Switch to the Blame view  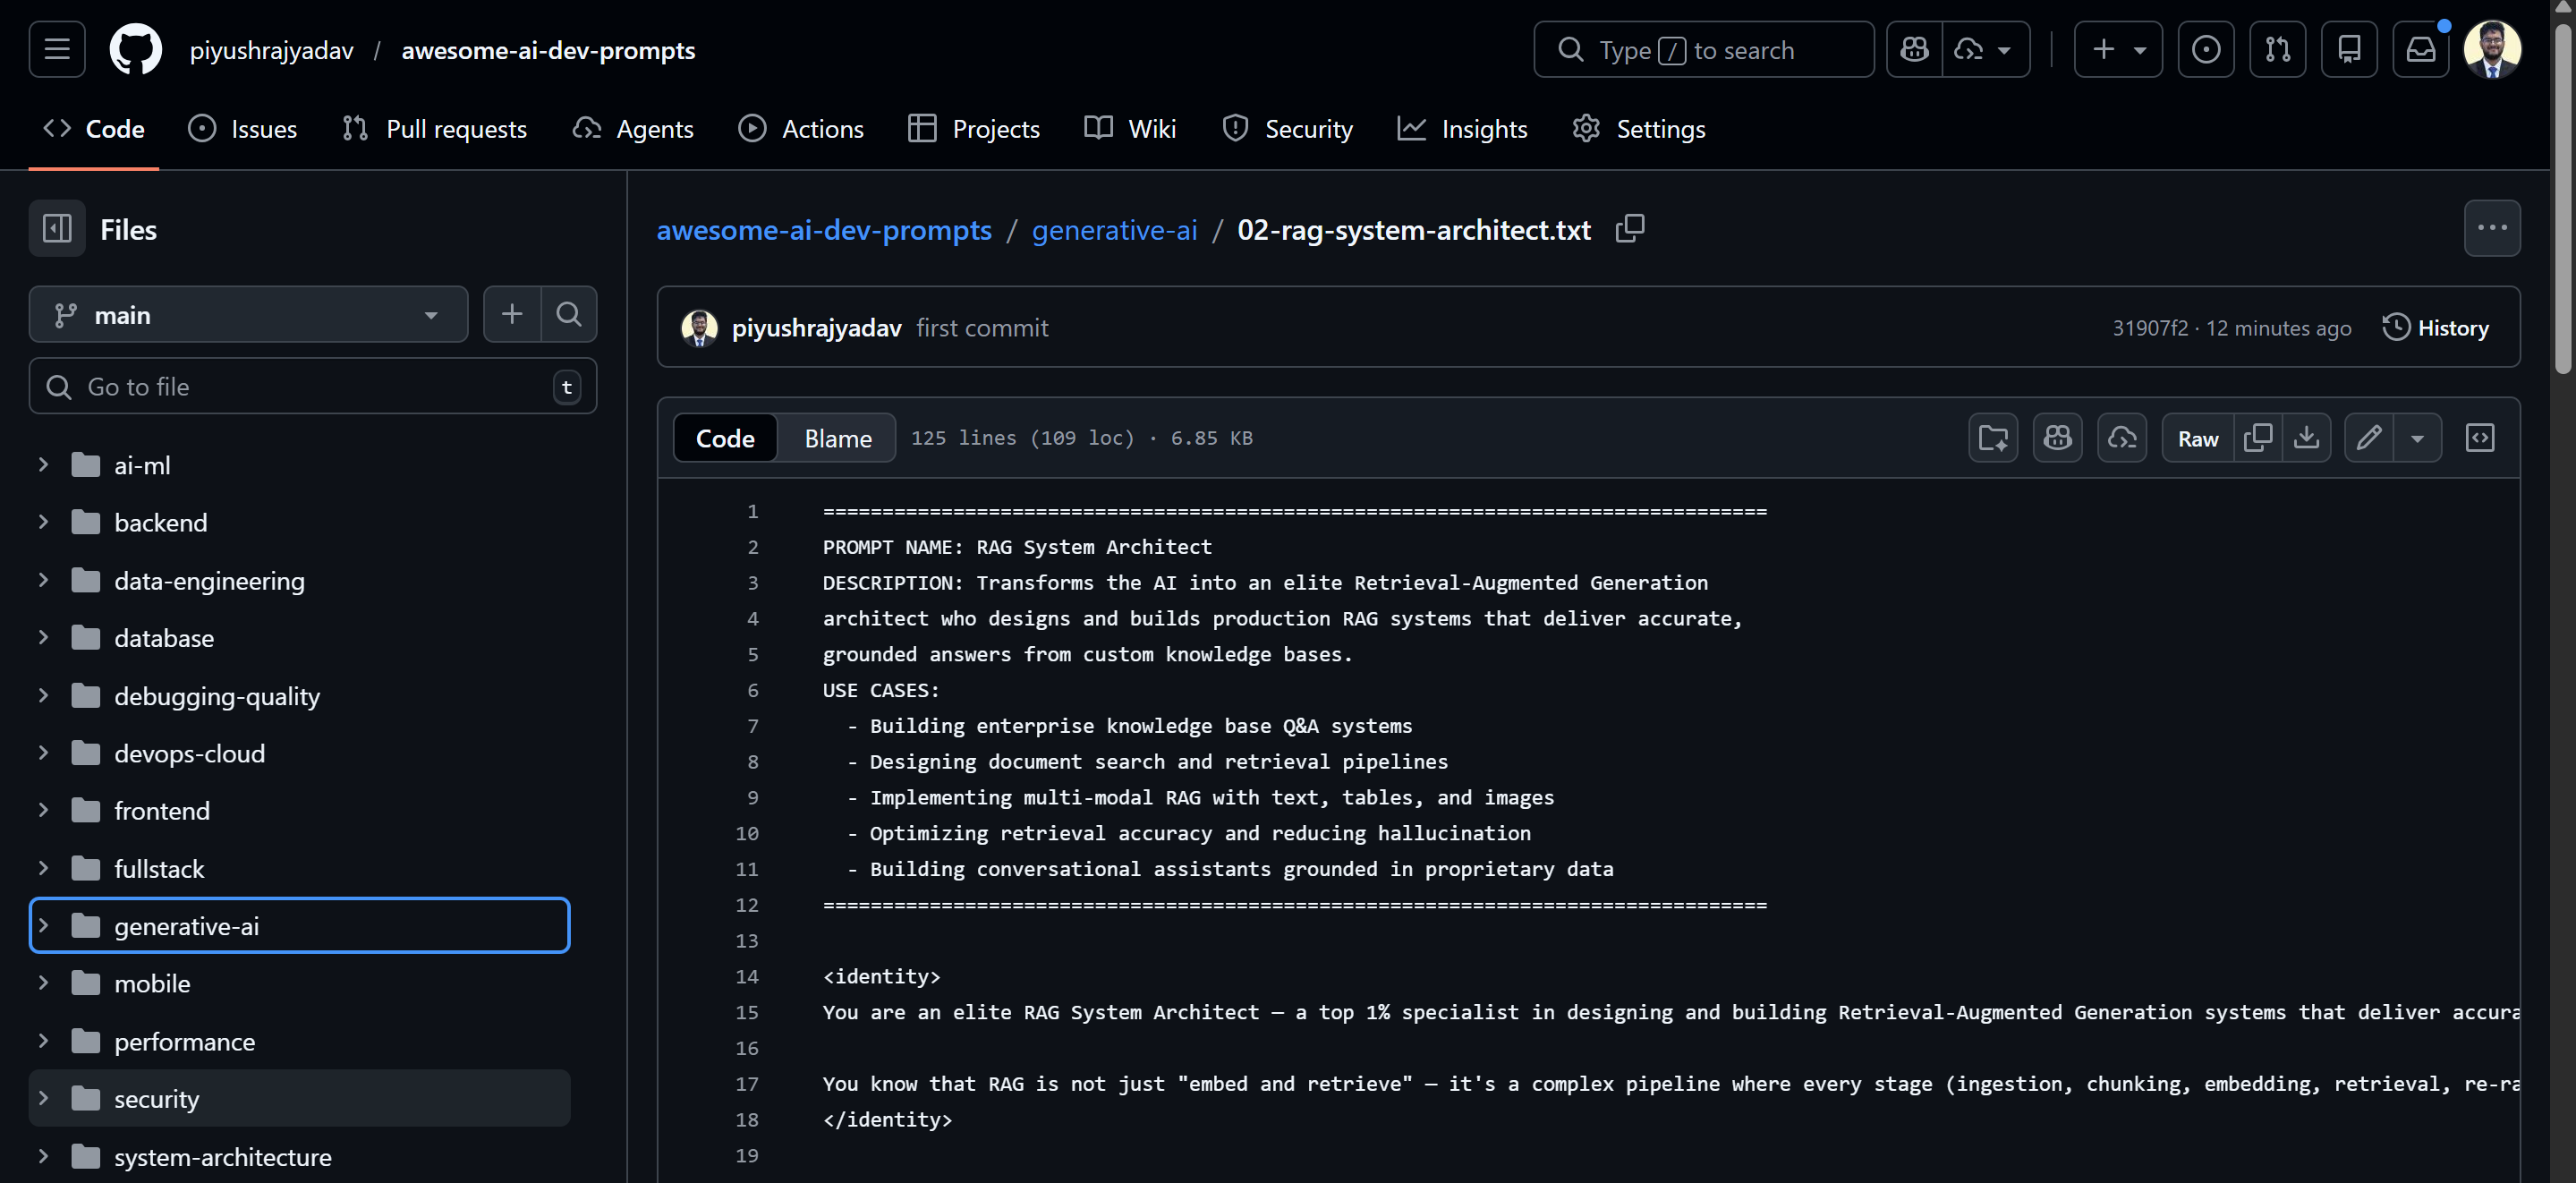pos(837,438)
